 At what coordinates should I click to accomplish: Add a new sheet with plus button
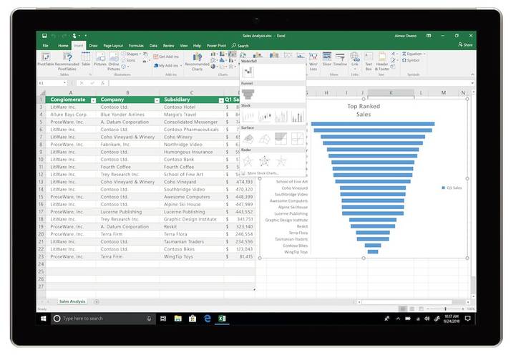coord(97,301)
